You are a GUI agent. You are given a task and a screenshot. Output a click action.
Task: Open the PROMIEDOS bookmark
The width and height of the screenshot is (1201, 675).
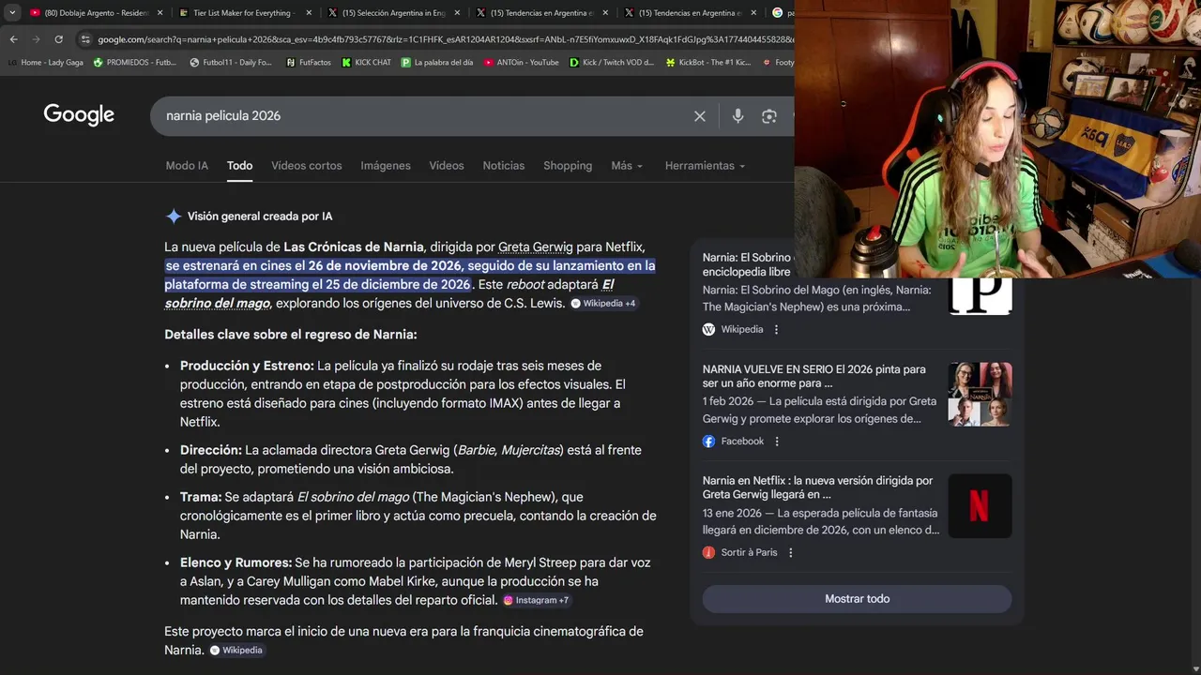click(134, 63)
